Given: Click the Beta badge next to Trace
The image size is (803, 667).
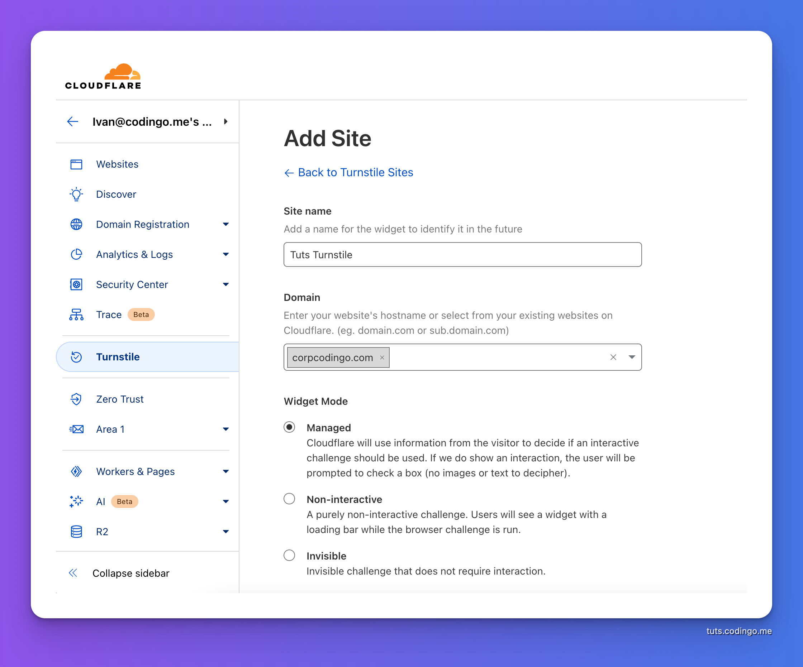Looking at the screenshot, I should pos(141,315).
